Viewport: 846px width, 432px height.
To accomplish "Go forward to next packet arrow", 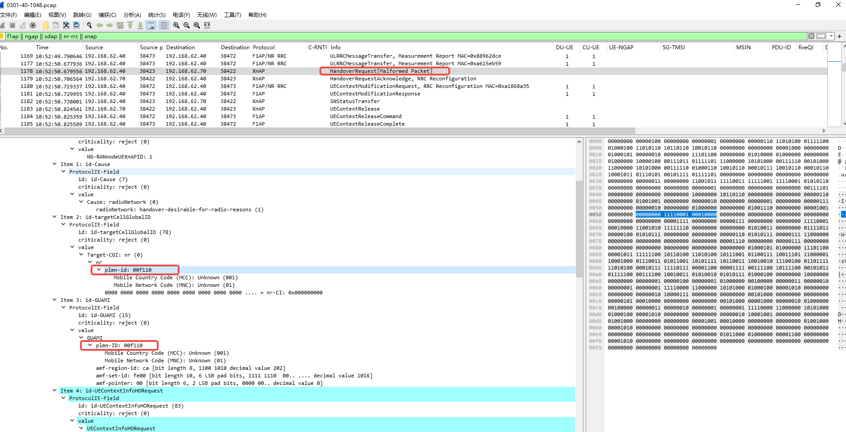I will [x=110, y=25].
